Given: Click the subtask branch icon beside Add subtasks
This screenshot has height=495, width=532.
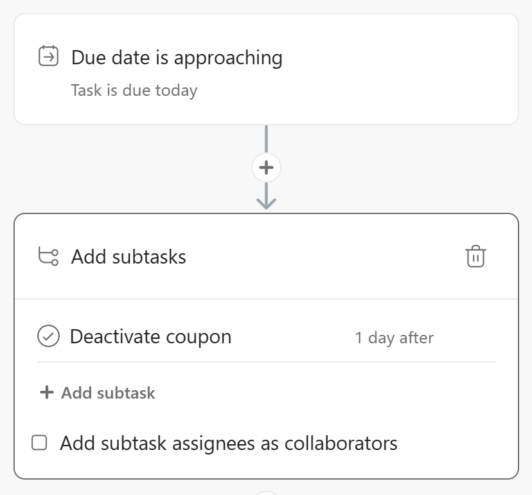Looking at the screenshot, I should coord(48,256).
